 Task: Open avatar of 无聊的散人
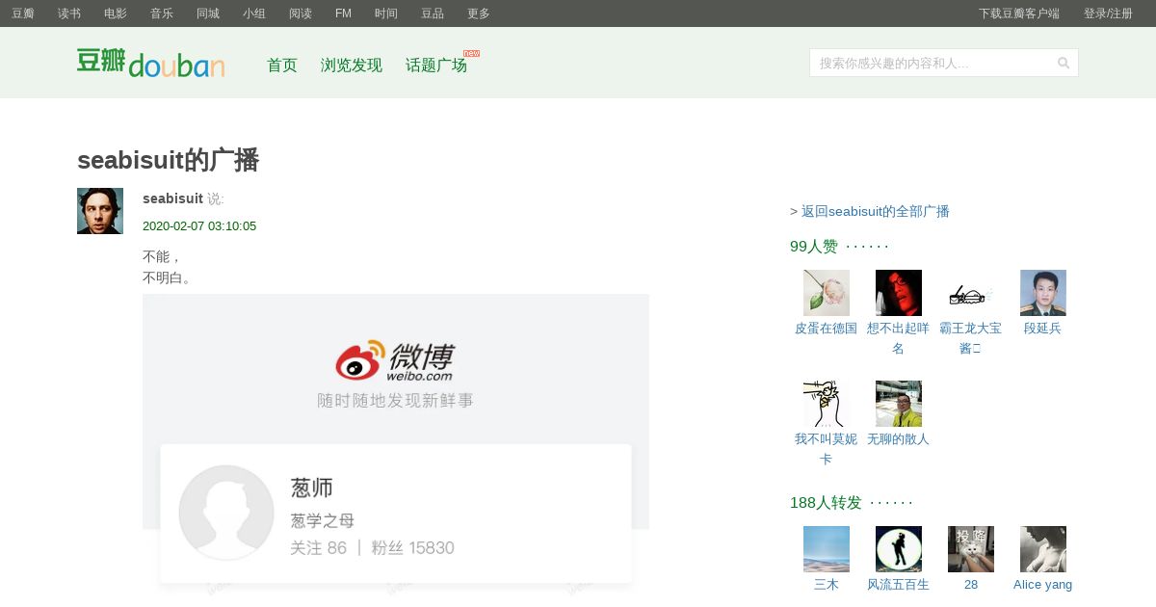click(899, 404)
